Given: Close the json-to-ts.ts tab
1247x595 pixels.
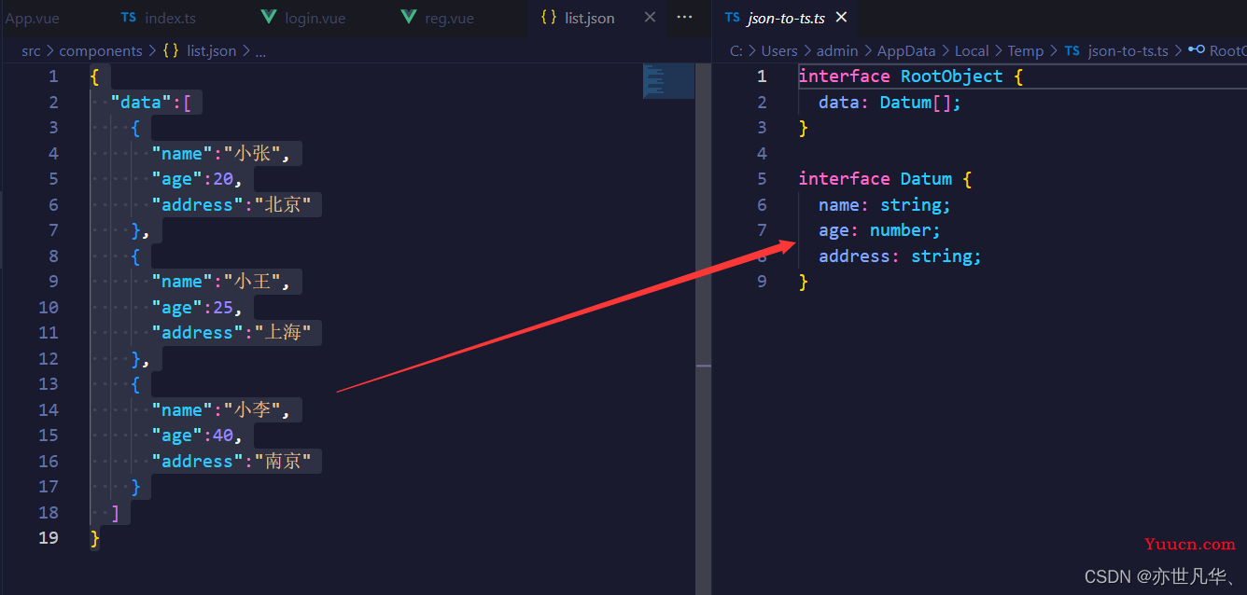Looking at the screenshot, I should click(842, 18).
